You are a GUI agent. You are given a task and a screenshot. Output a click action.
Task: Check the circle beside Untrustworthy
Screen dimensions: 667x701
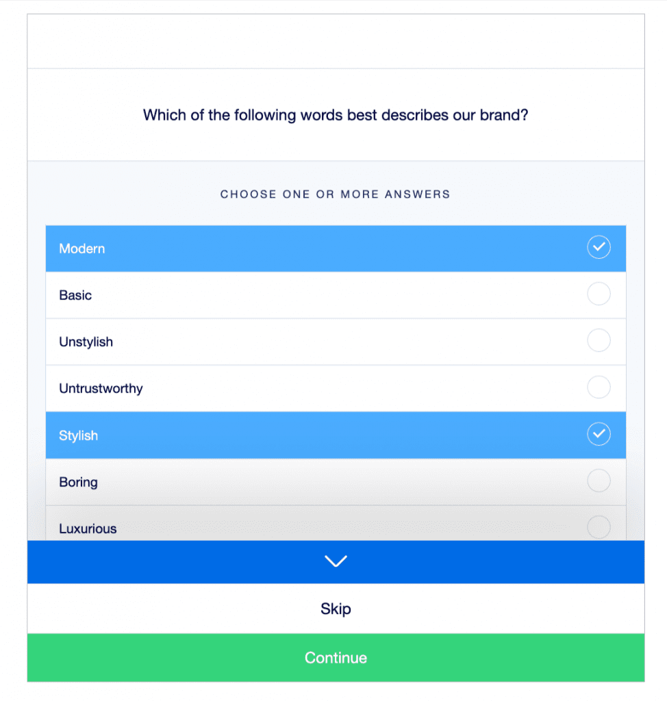pyautogui.click(x=599, y=387)
